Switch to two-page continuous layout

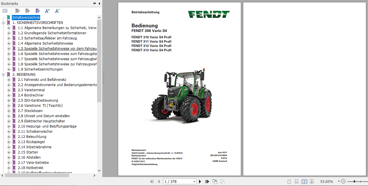click(312, 181)
